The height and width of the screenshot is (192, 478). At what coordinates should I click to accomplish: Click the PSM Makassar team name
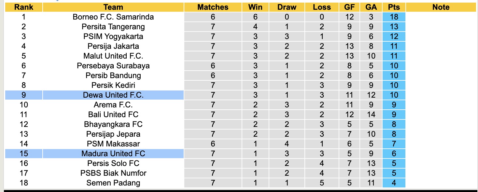113,144
